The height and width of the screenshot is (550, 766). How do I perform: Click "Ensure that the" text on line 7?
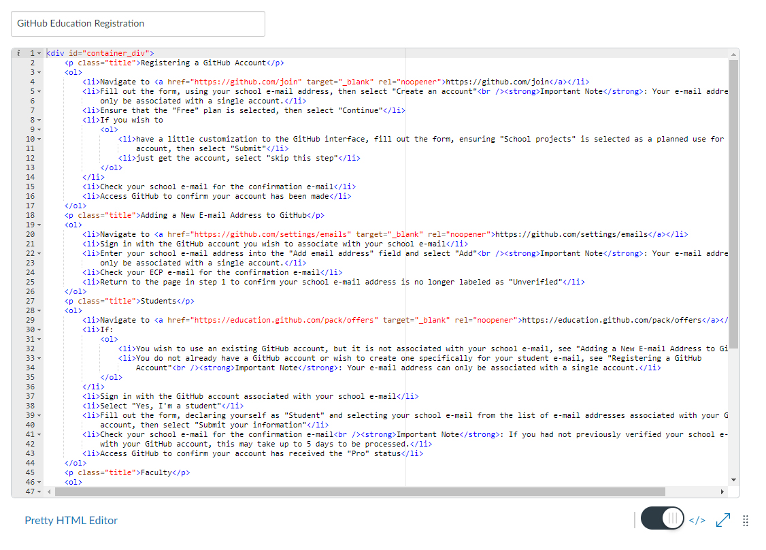(134, 110)
